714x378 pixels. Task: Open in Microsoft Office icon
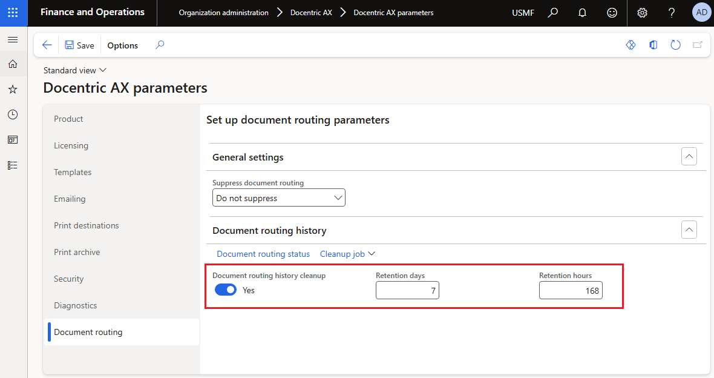point(653,45)
